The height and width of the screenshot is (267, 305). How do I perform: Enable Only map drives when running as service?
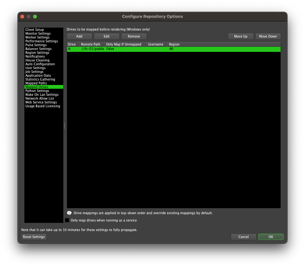(67, 220)
